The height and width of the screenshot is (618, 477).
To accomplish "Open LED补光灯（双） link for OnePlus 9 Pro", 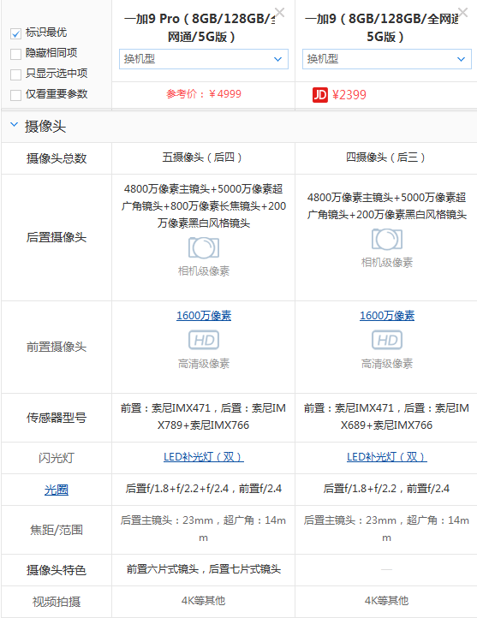I will (204, 457).
